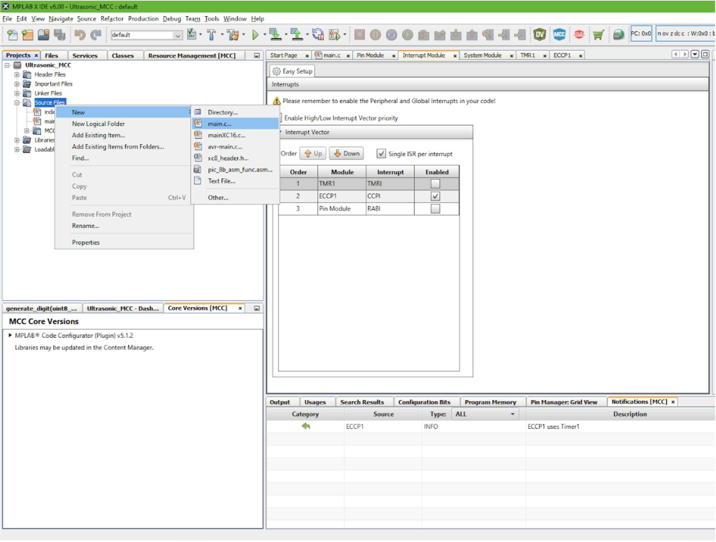
Task: Select main.c... from New submenu
Action: coord(236,124)
